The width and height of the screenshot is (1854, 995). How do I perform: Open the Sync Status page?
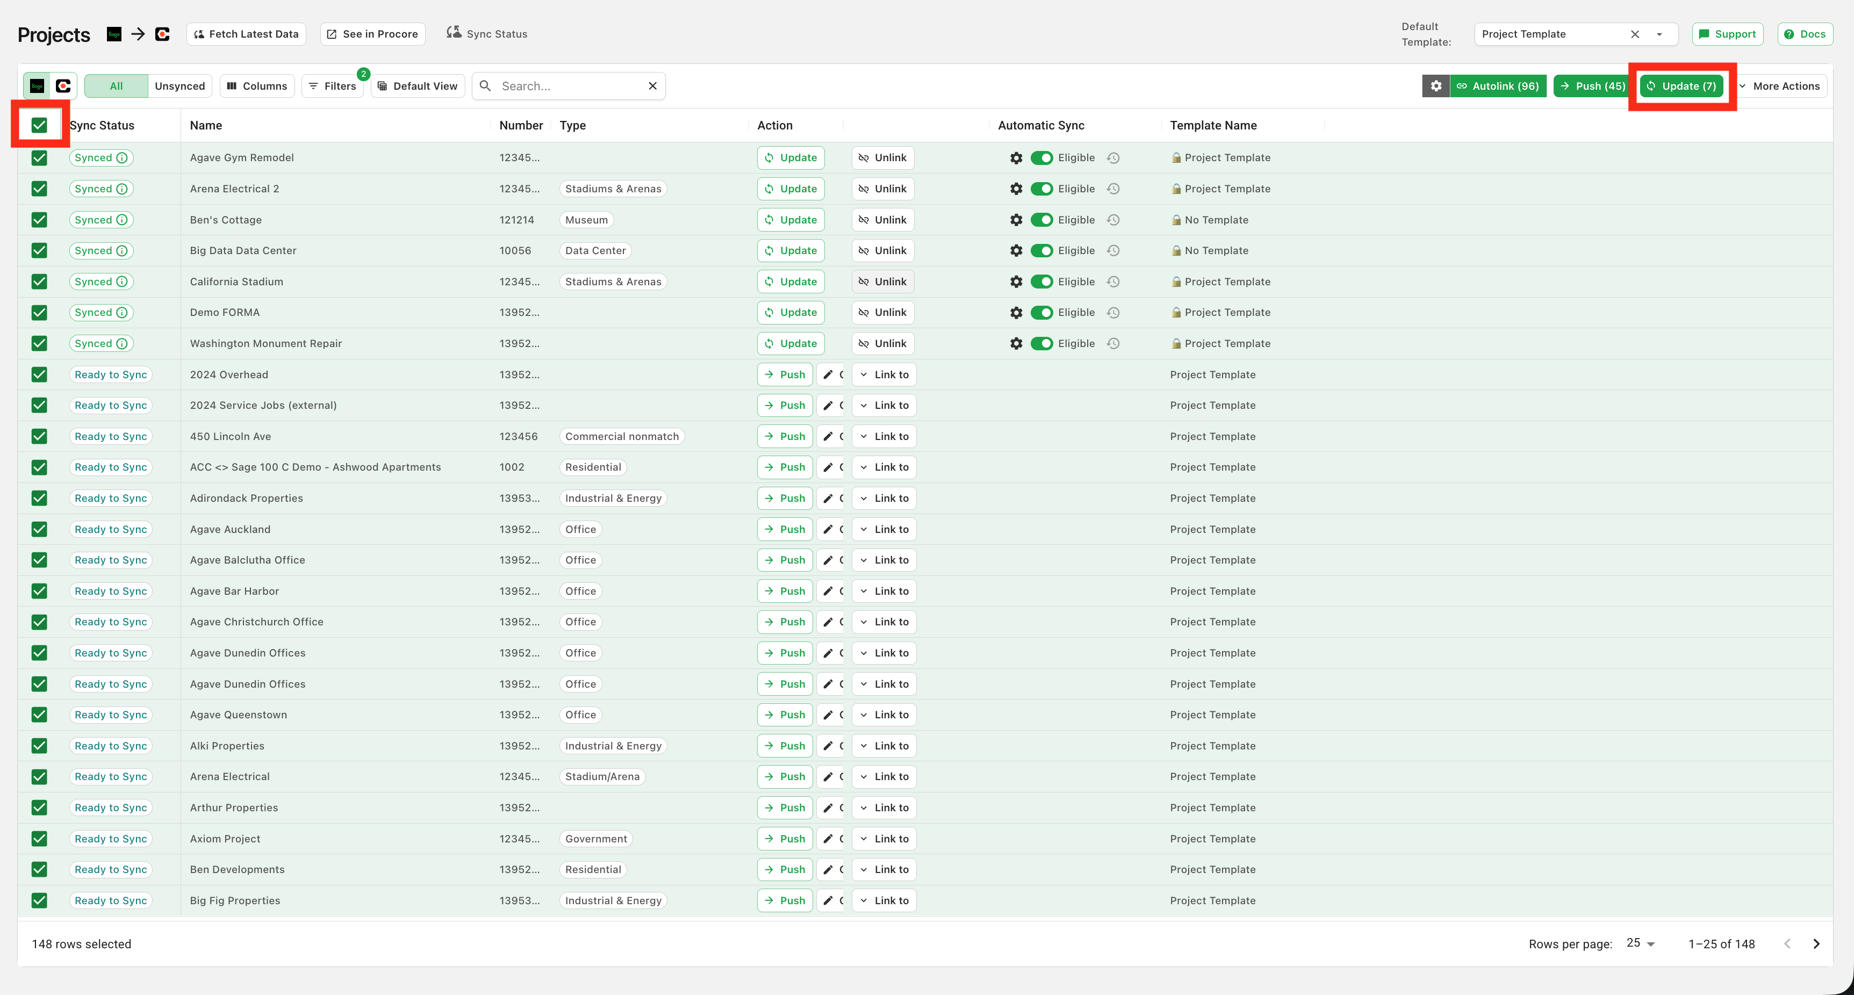pyautogui.click(x=487, y=34)
